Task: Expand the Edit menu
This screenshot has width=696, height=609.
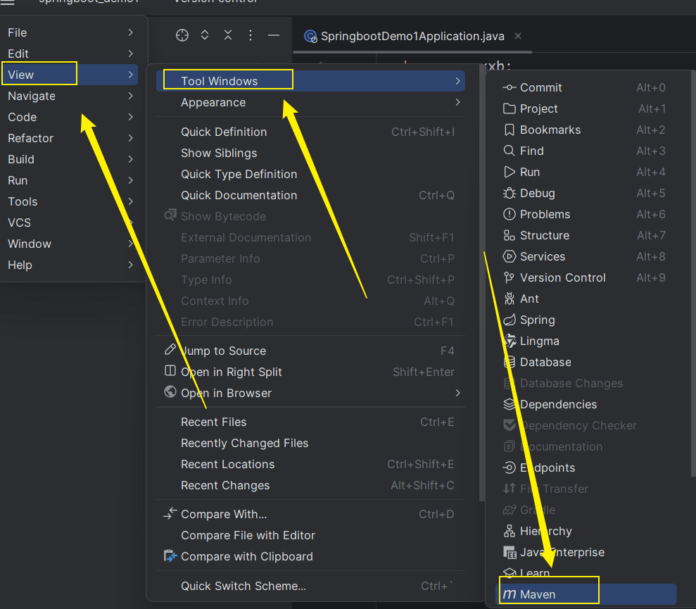Action: point(70,54)
